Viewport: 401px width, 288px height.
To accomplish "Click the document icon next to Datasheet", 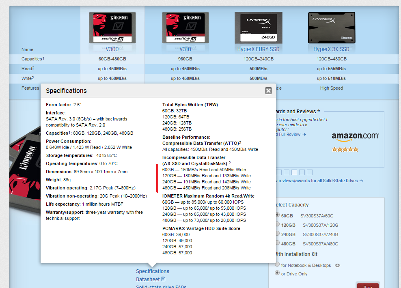I will point(164,279).
